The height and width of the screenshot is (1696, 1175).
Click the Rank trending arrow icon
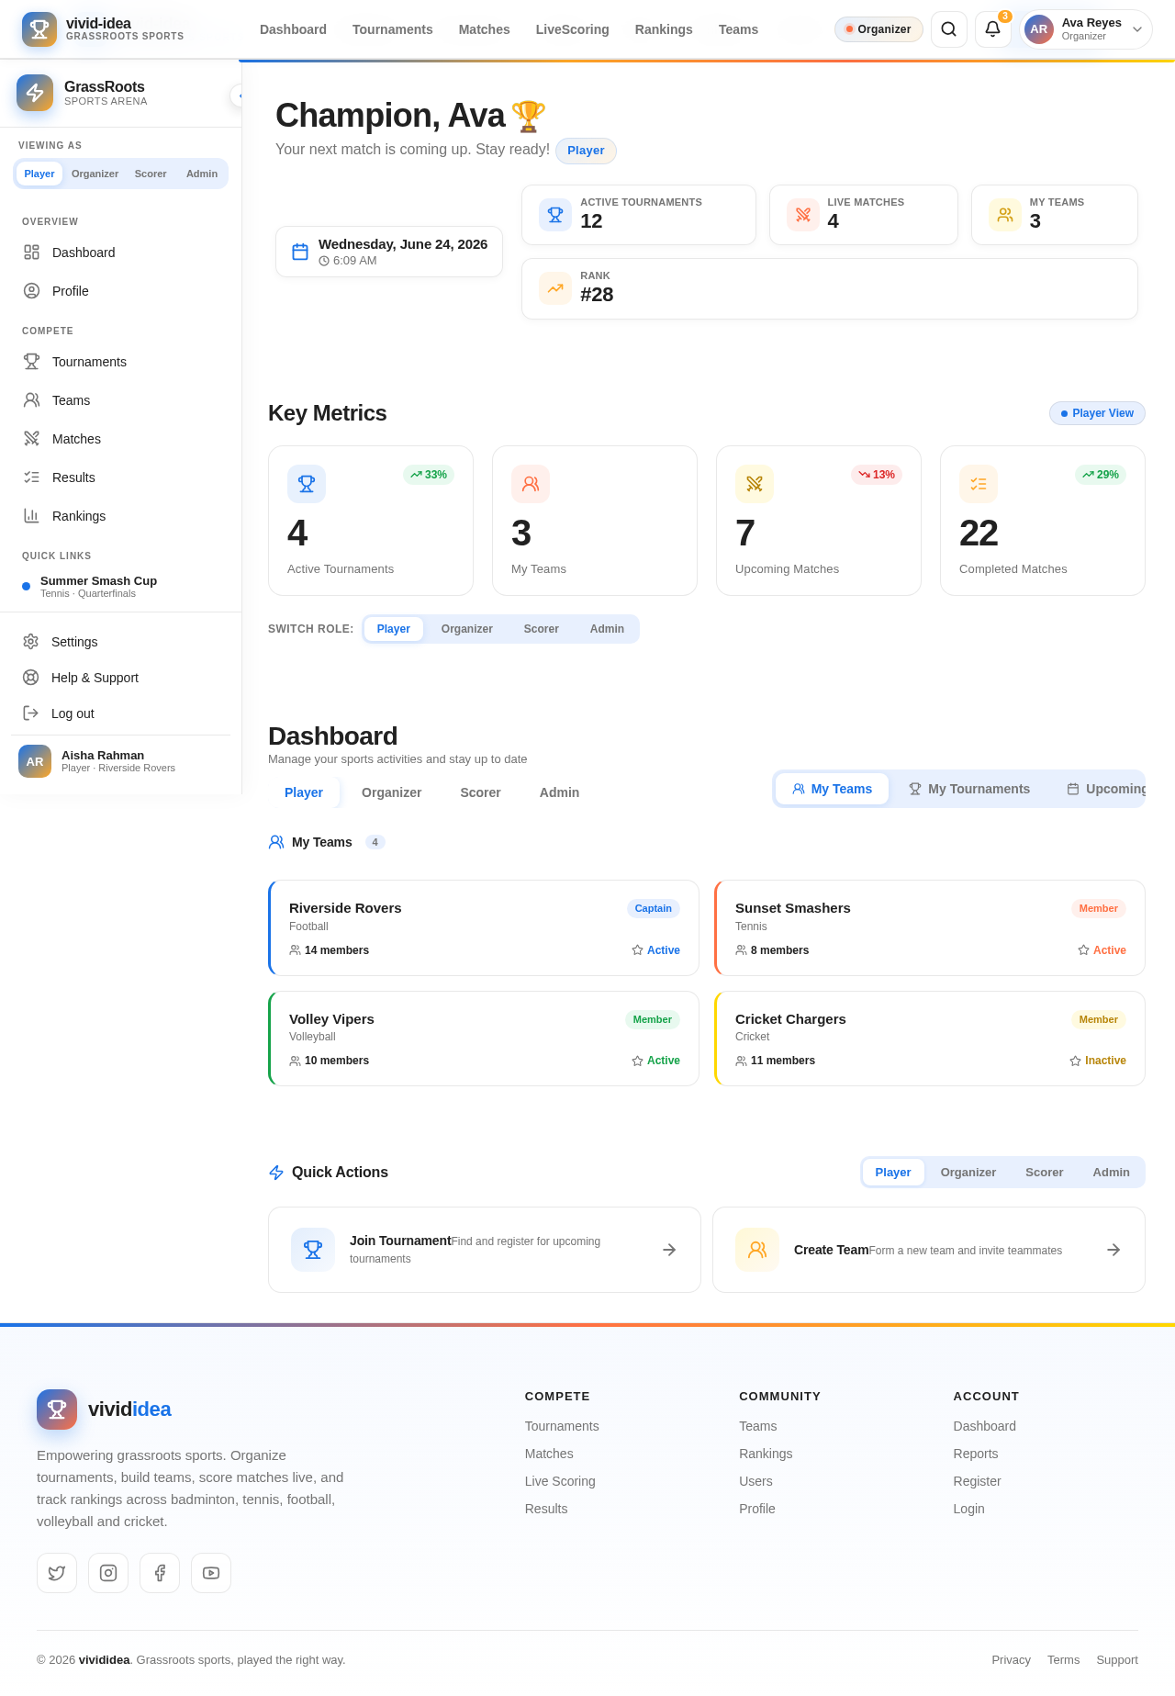point(555,288)
